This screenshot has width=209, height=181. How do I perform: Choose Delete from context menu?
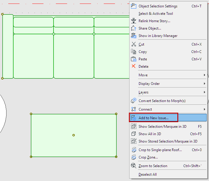click(168, 67)
